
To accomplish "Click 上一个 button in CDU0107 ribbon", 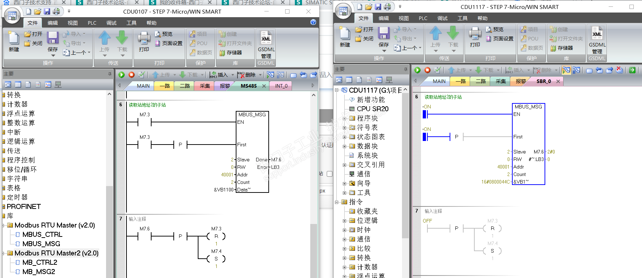I will tap(76, 53).
